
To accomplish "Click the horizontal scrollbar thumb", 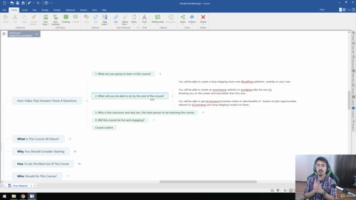I will click(x=208, y=182).
